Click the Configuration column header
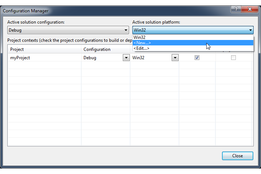Viewport: 261px width, 174px height. pyautogui.click(x=106, y=49)
